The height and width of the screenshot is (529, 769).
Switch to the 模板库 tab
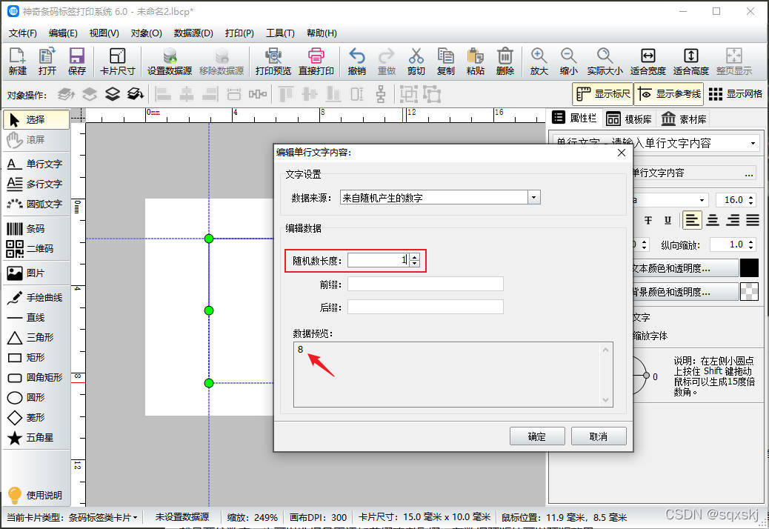pyautogui.click(x=629, y=119)
